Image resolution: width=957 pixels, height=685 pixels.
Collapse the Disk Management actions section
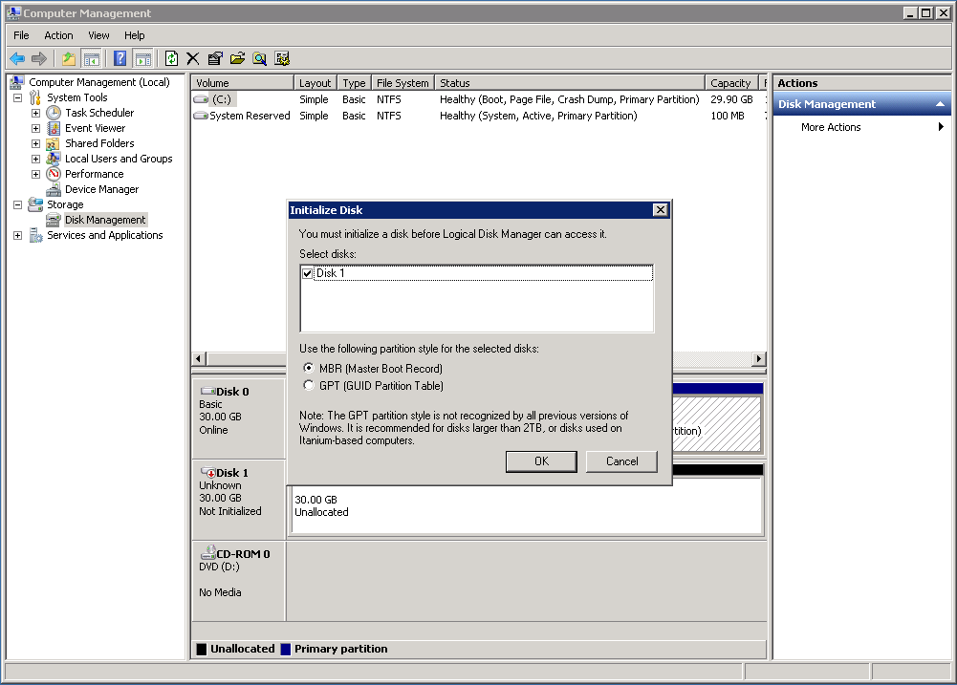(940, 104)
